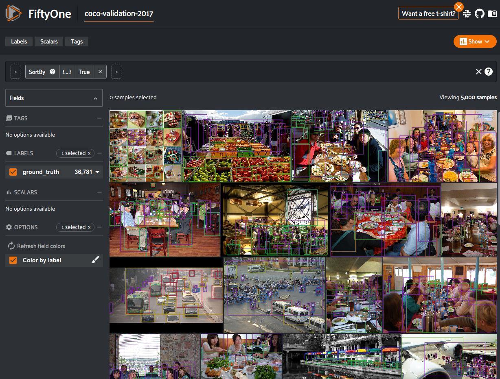Collapse the Fields panel chevron
This screenshot has height=379, width=500.
[x=95, y=98]
